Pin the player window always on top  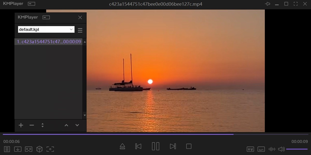tap(267, 4)
